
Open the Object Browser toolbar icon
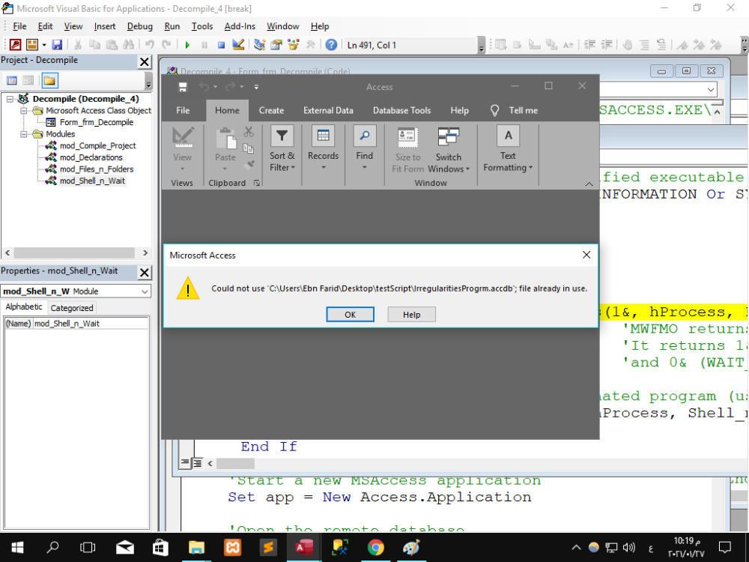pos(293,45)
